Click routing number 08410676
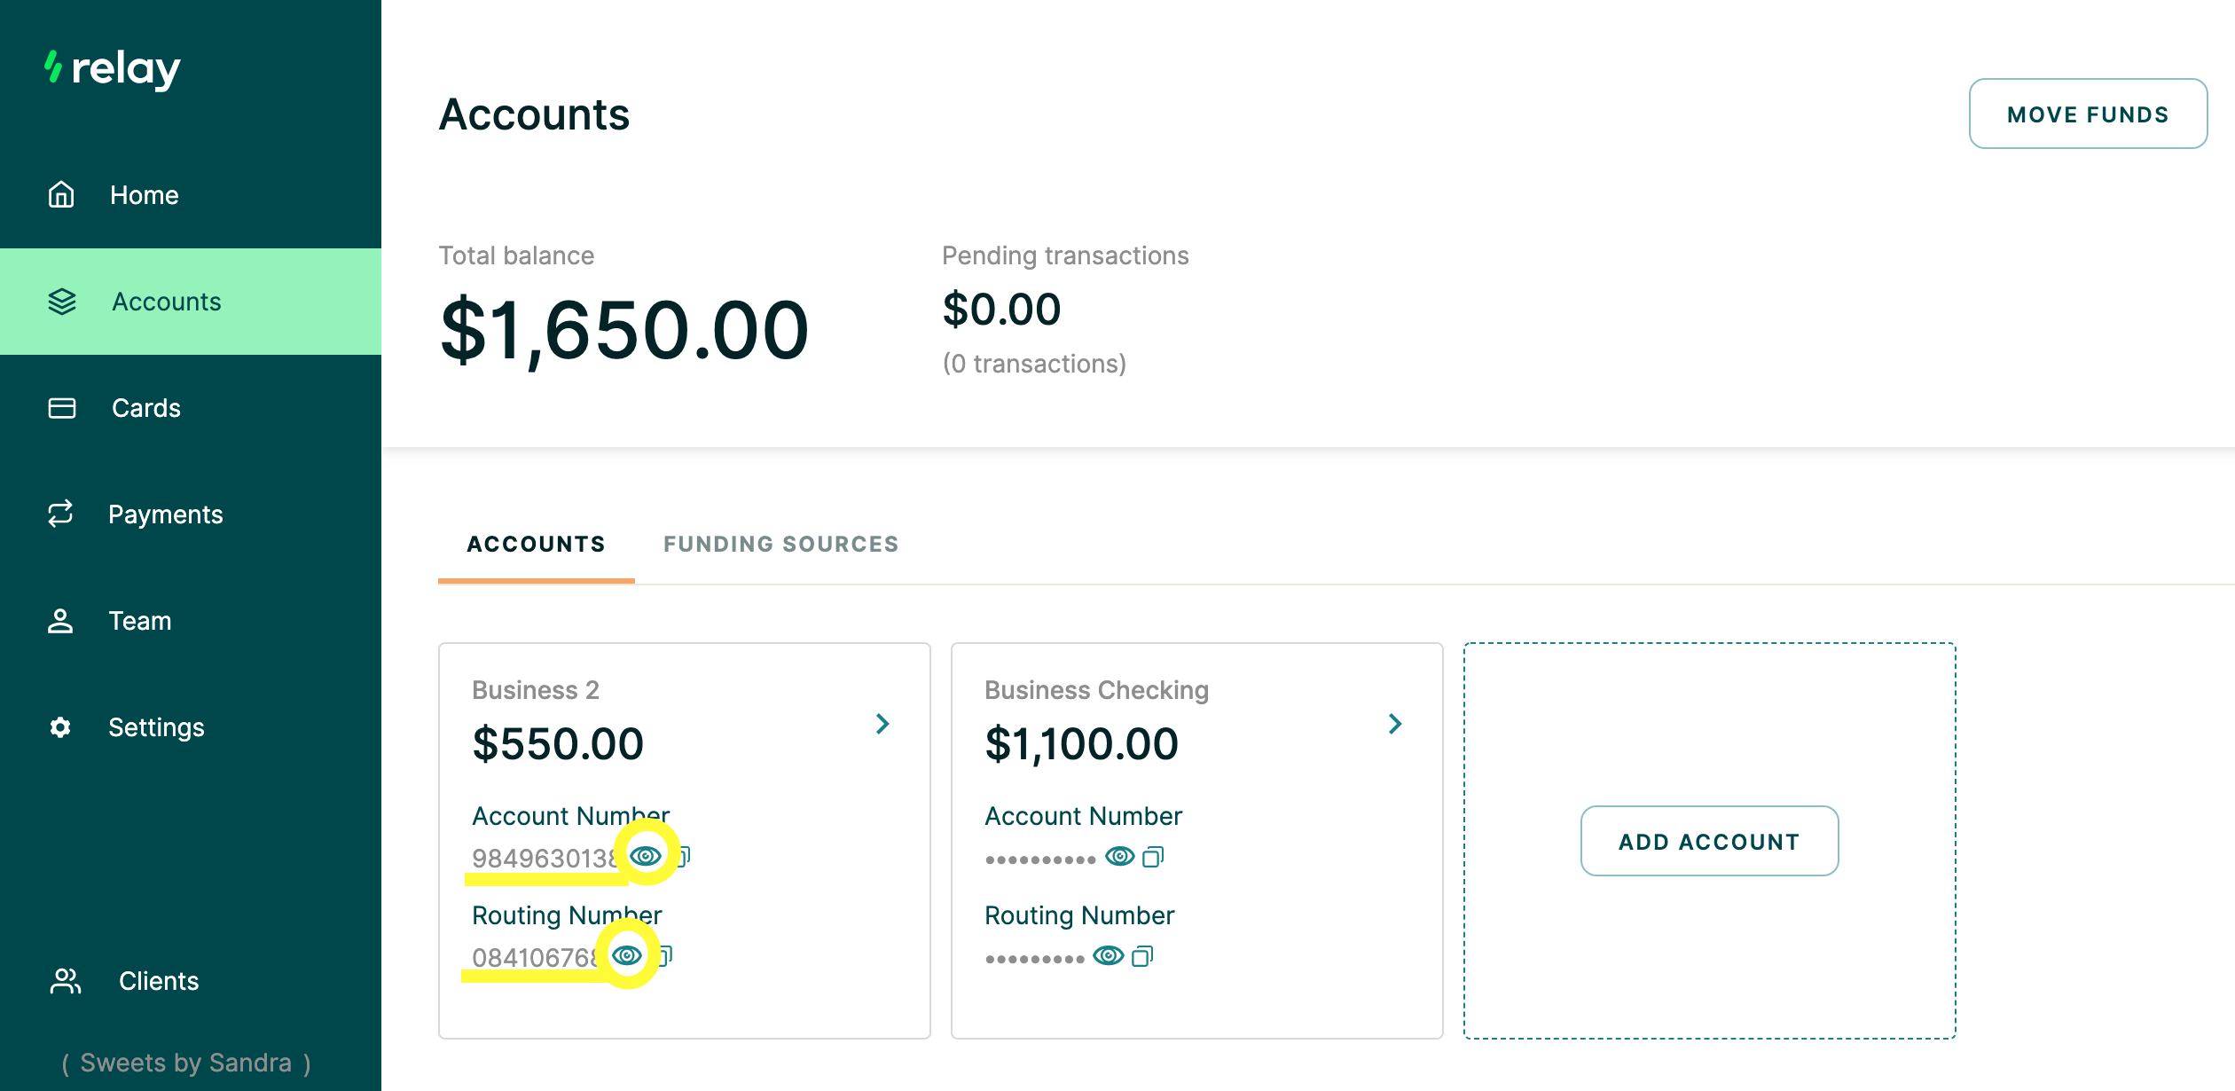2235x1091 pixels. pos(535,957)
